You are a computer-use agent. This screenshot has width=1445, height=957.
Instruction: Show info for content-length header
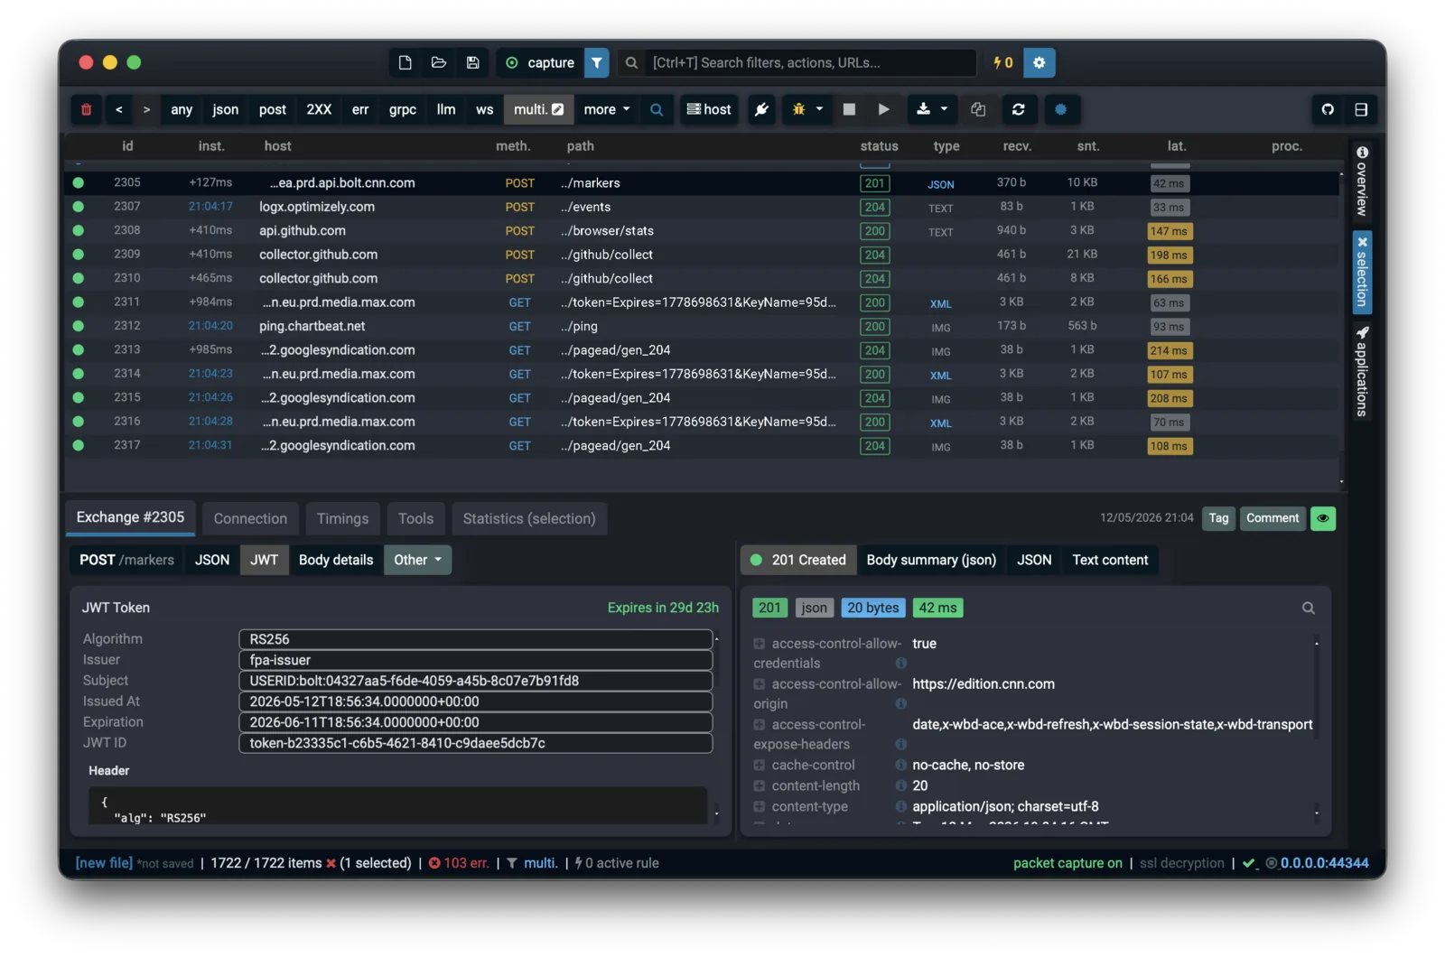click(900, 785)
